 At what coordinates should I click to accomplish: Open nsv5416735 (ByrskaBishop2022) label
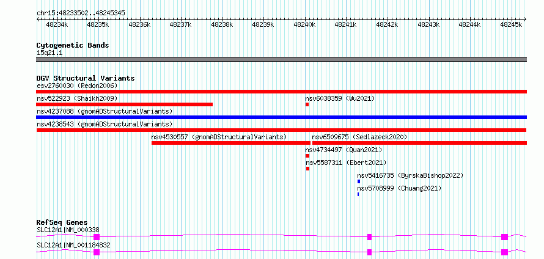point(410,175)
